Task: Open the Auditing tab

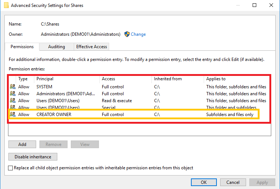Action: click(x=57, y=47)
